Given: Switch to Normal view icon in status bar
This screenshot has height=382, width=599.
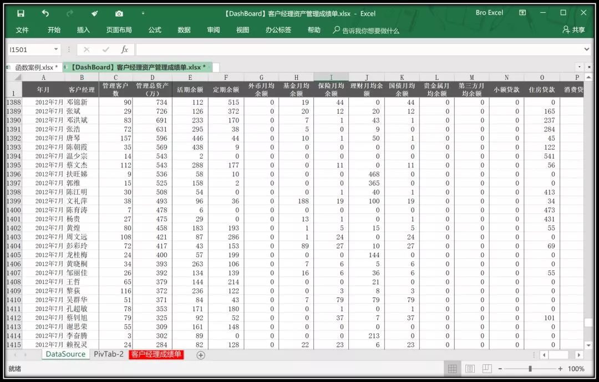Looking at the screenshot, I should [x=452, y=369].
